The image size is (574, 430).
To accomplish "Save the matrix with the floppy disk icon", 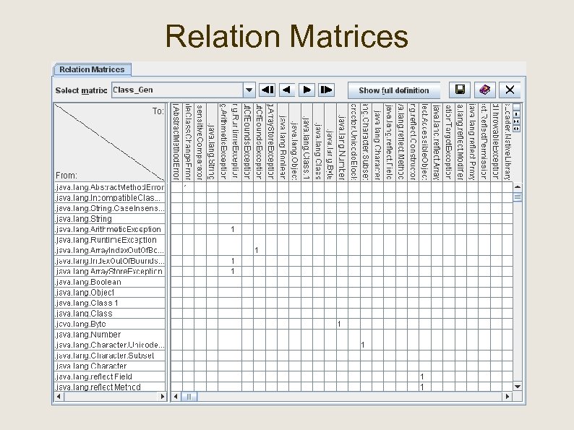I will coord(460,90).
